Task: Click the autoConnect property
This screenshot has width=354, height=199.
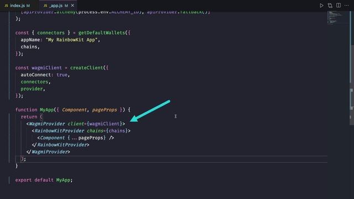Action: pyautogui.click(x=35, y=75)
